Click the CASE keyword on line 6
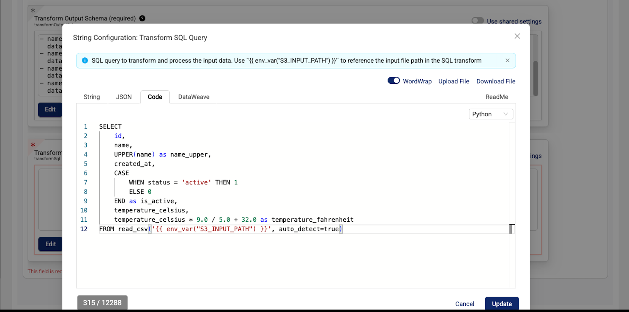This screenshot has width=629, height=312. (x=121, y=173)
